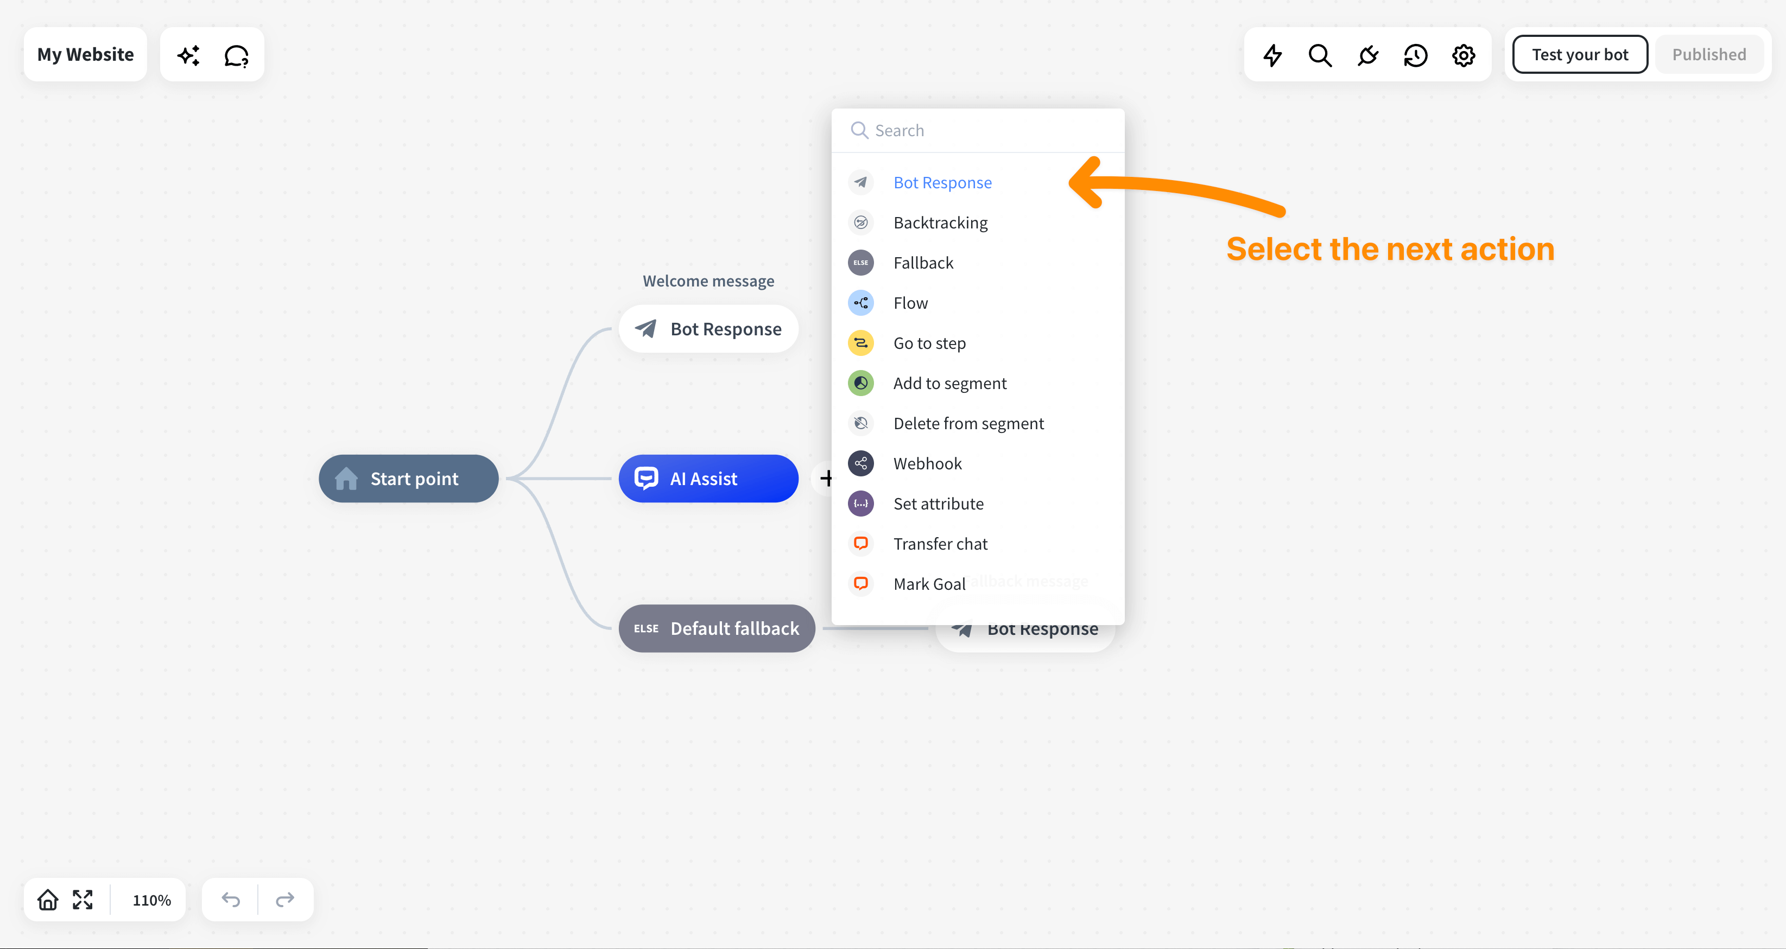This screenshot has width=1786, height=949.
Task: Click the Welcome message label
Action: pos(708,282)
